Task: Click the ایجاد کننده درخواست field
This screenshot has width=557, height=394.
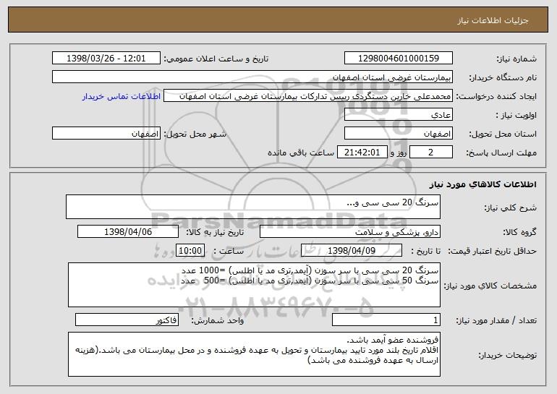Action: click(308, 96)
